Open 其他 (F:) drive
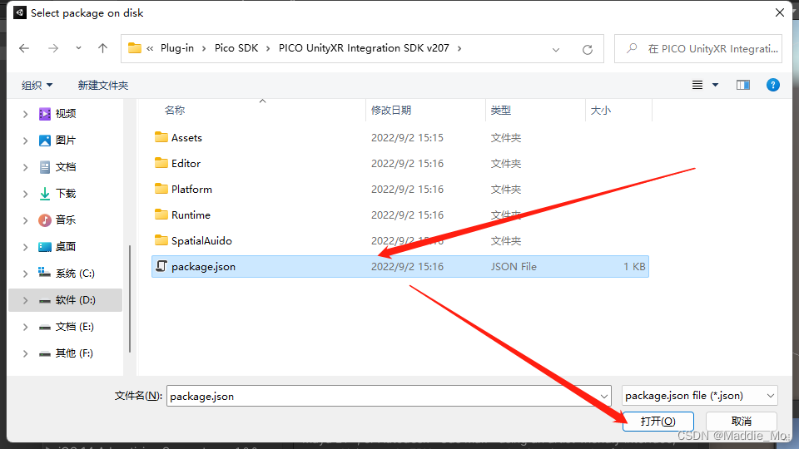 tap(74, 353)
